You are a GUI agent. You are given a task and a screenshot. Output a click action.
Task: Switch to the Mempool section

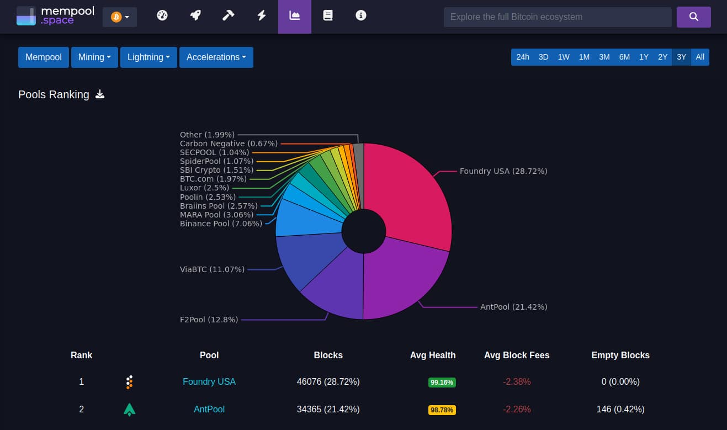43,57
